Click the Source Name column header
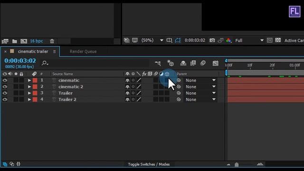The image size is (304, 171). tap(63, 74)
